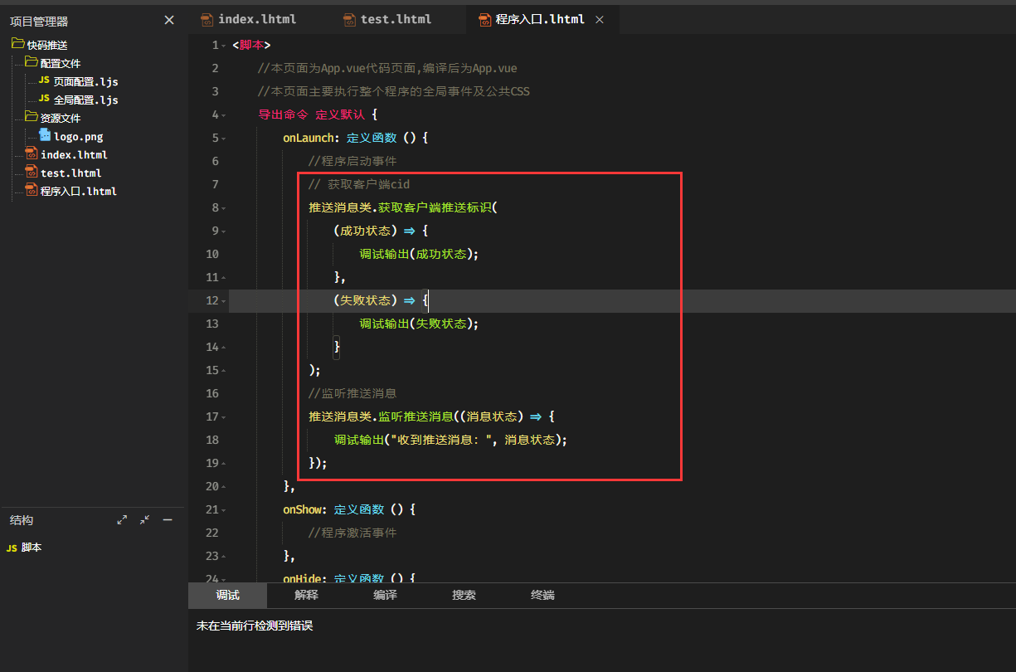Open index.lhtml from the project tree
Screen dimensions: 1016x672
[x=74, y=154]
